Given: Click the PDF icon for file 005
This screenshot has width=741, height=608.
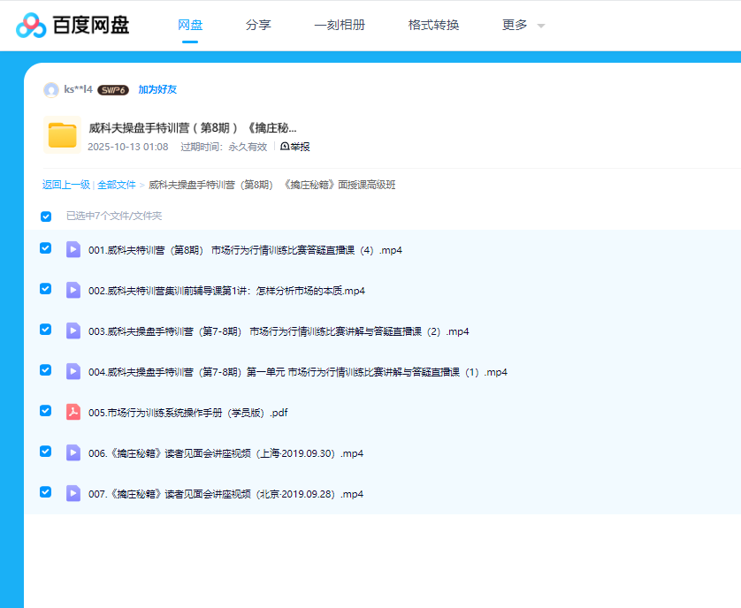Looking at the screenshot, I should pyautogui.click(x=73, y=412).
